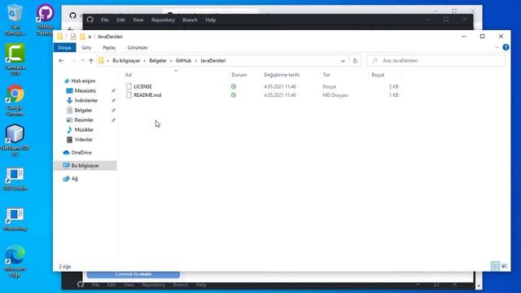Open the recent locations dropdown arrow
The image size is (521, 293).
(82, 61)
